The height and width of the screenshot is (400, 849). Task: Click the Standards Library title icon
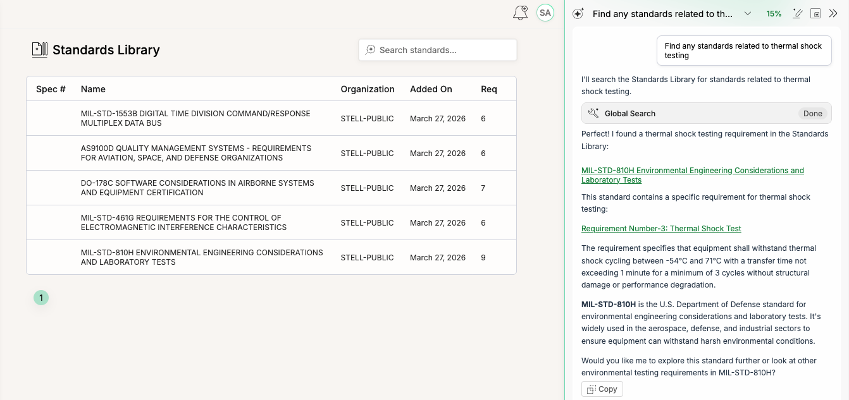click(x=40, y=50)
